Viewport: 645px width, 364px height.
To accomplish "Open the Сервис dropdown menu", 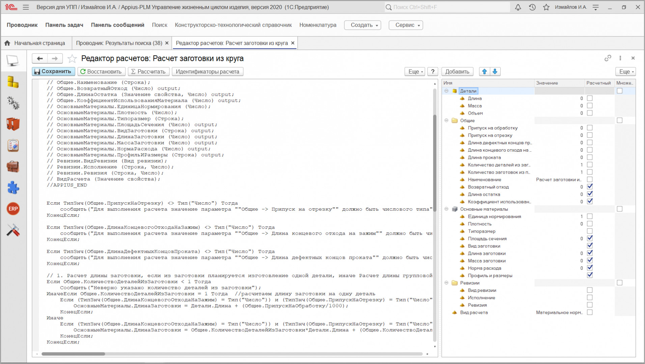I will point(405,25).
